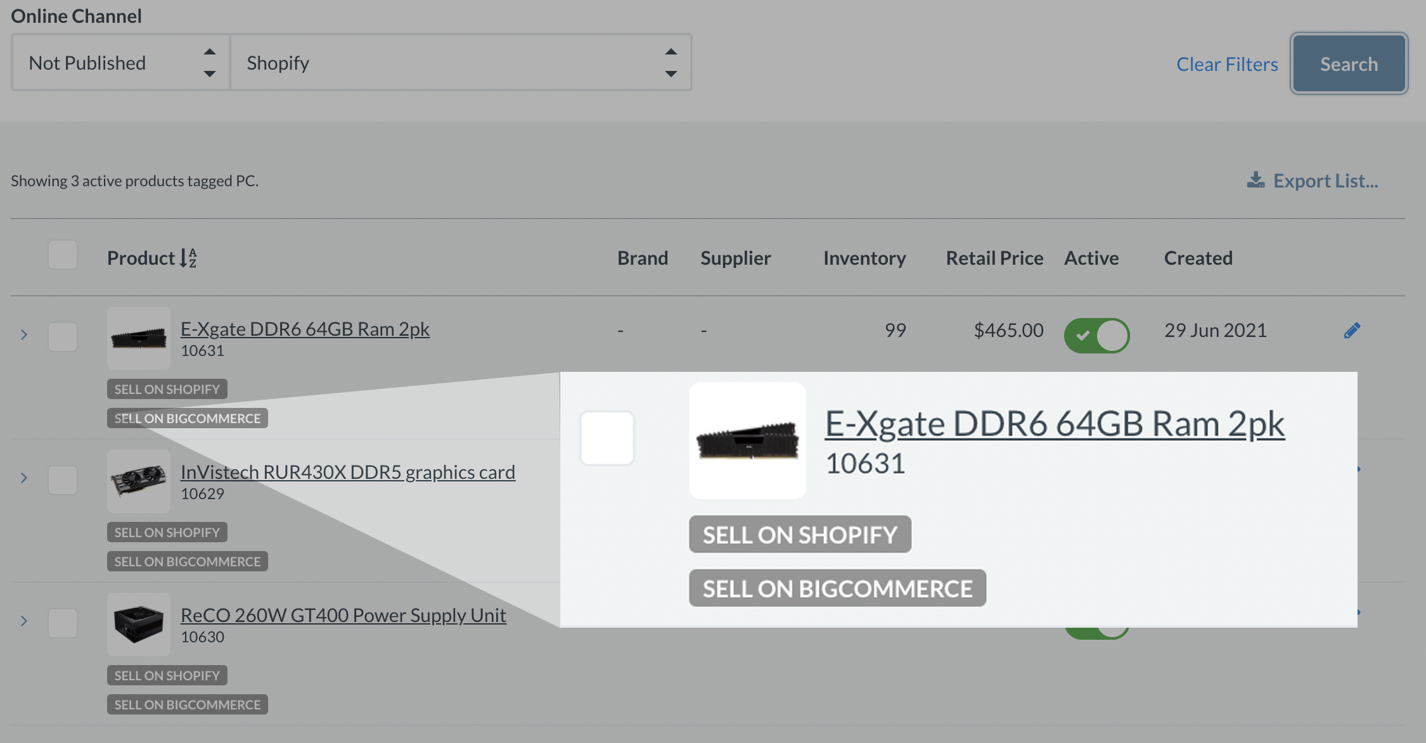Click the ReCO Power Supply thumbnail image
Image resolution: width=1426 pixels, height=743 pixels.
(x=139, y=625)
